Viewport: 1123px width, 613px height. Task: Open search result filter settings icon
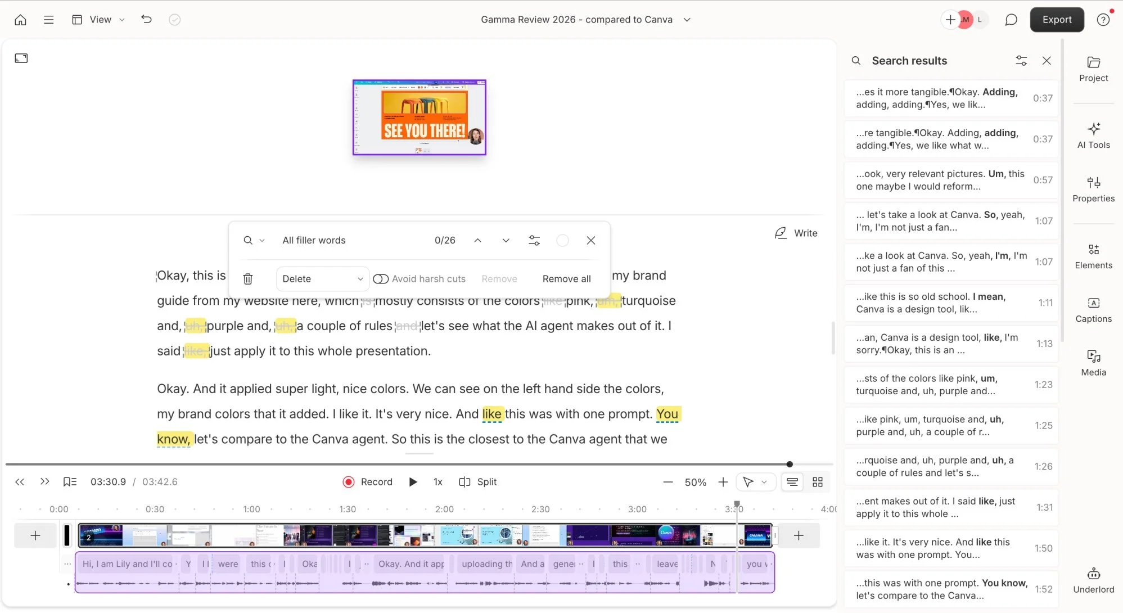1021,61
